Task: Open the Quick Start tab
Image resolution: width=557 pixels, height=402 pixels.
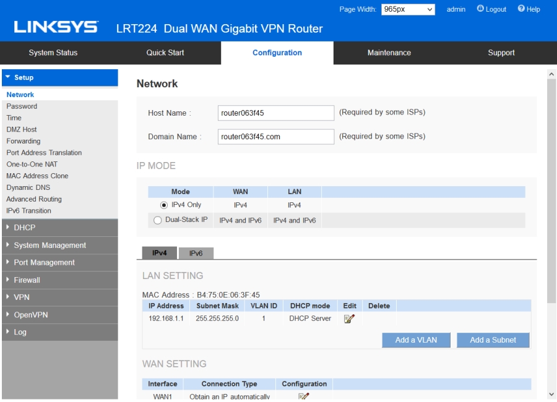Action: [165, 53]
